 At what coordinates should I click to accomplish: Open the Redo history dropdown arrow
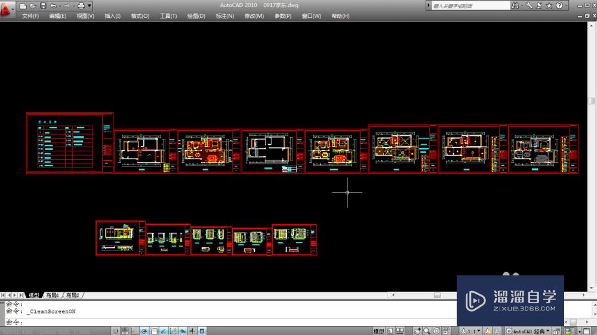tap(73, 6)
